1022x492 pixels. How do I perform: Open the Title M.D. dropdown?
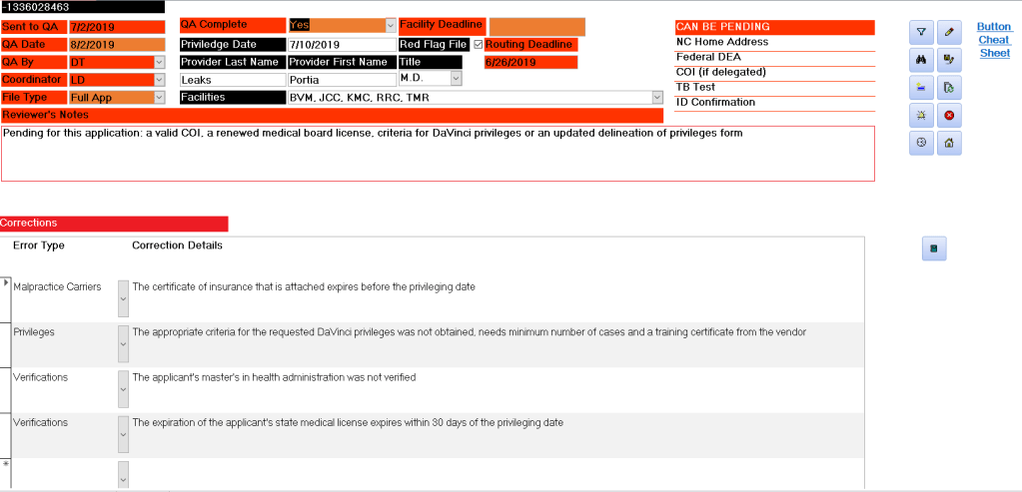click(x=456, y=79)
